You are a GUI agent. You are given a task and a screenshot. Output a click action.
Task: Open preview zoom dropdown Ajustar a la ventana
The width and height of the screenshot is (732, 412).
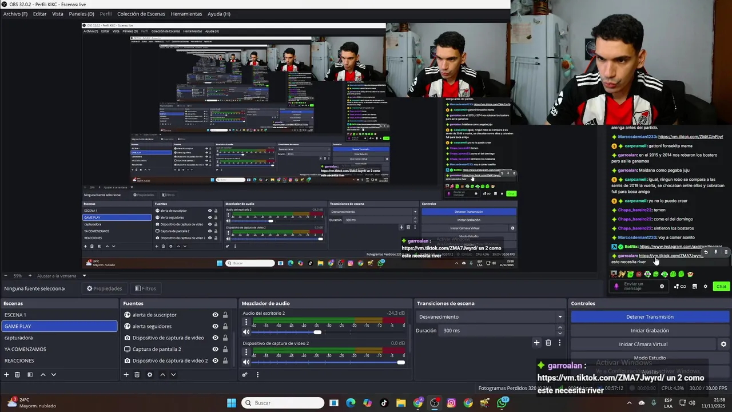point(62,276)
